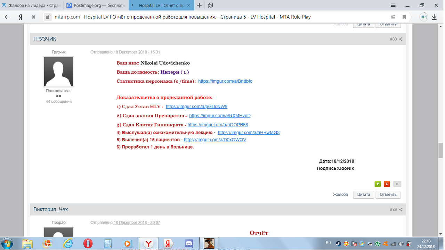The image size is (445, 250).
Task: Click the 44 сообщений post count
Action: [x=58, y=102]
